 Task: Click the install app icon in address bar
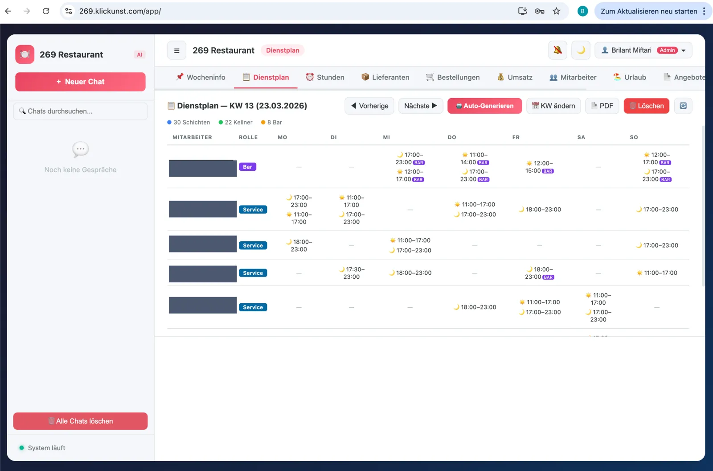pos(522,11)
